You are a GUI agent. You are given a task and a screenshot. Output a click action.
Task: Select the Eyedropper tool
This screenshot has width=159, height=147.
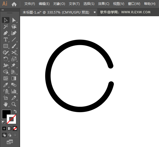pyautogui.click(x=6, y=85)
